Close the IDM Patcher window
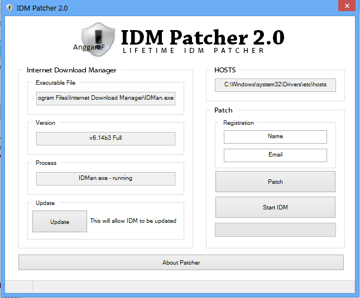The height and width of the screenshot is (298, 360). tap(347, 6)
